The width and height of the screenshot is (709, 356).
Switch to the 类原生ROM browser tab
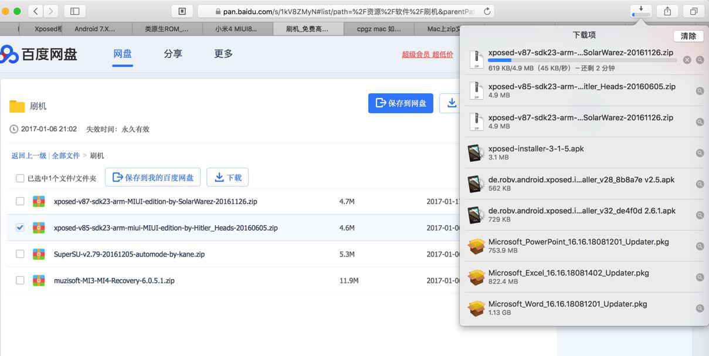point(167,28)
